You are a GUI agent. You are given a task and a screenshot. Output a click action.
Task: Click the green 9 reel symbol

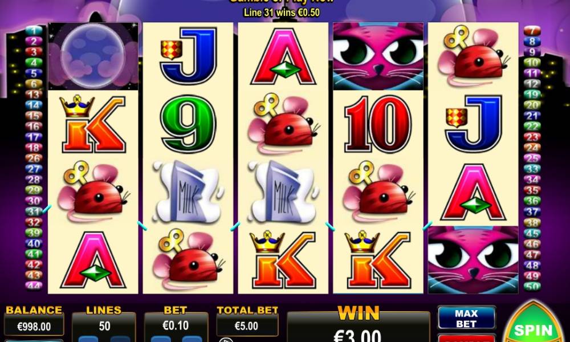pos(188,124)
